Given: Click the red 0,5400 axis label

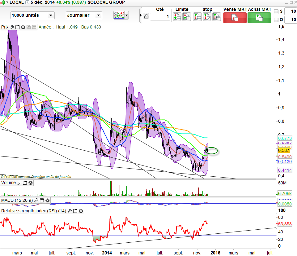Looking at the screenshot, I should coord(285,157).
